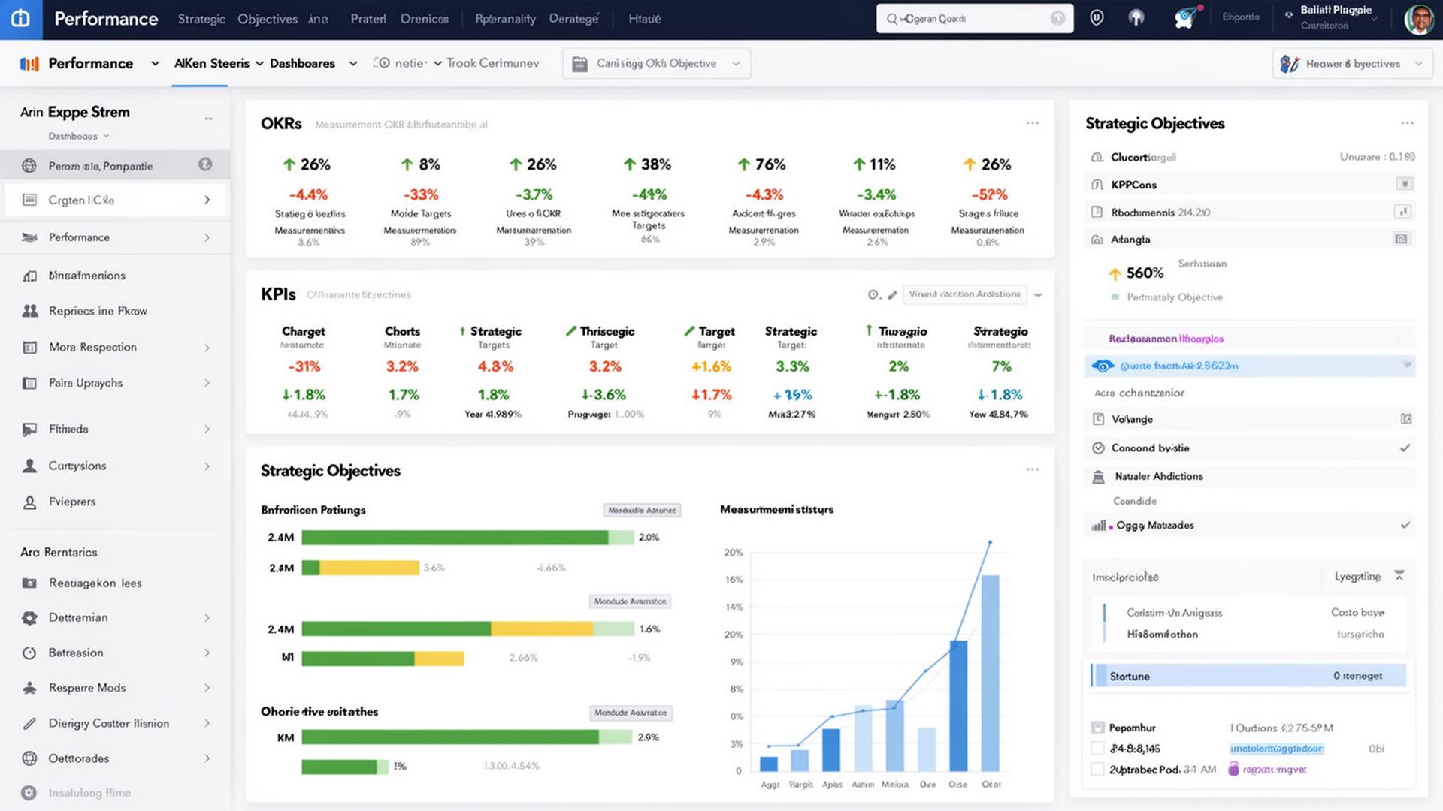Expand the Performance dropdown in the second bar
Screen dimensions: 1443x811
155,64
